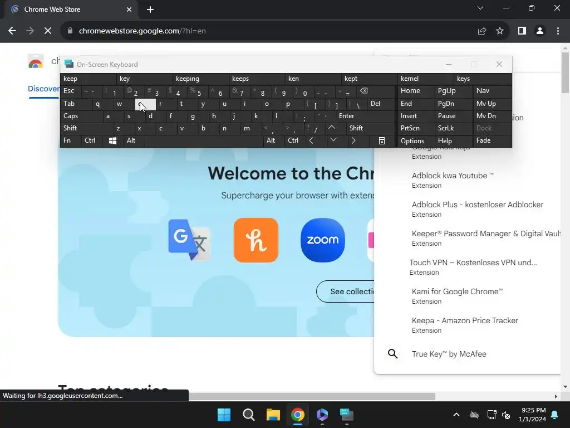The height and width of the screenshot is (428, 570).
Task: Toggle Caps key on On-Screen Keyboard
Action: pyautogui.click(x=81, y=116)
